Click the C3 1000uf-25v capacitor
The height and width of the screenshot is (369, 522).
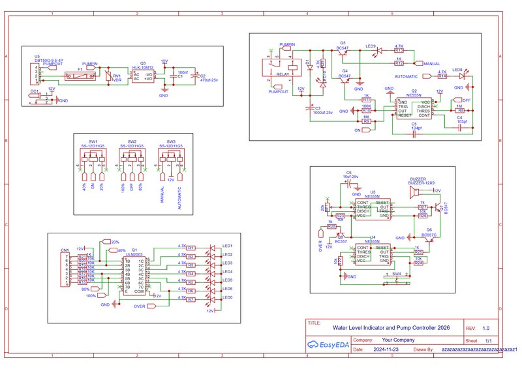point(311,108)
